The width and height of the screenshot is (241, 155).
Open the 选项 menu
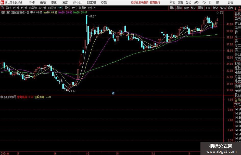(196, 3)
